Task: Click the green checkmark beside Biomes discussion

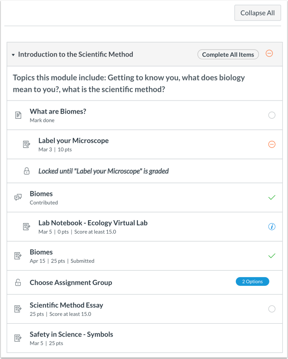Action: [x=272, y=197]
